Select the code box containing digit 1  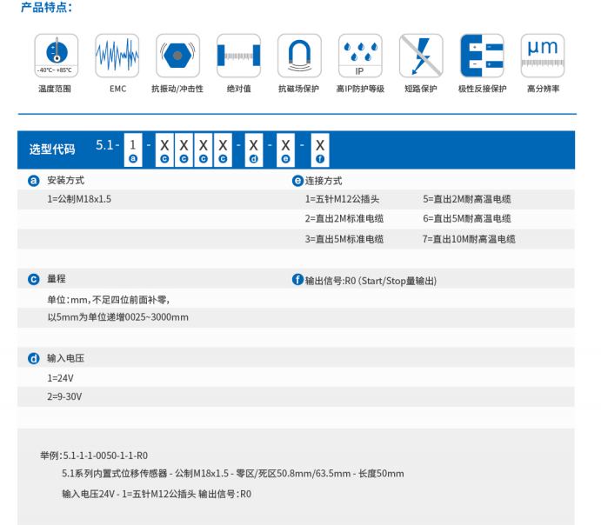(132, 149)
